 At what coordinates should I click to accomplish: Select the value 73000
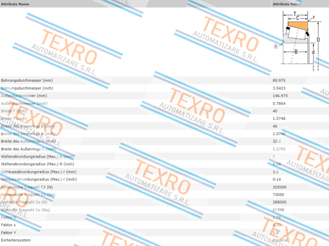pyautogui.click(x=278, y=195)
